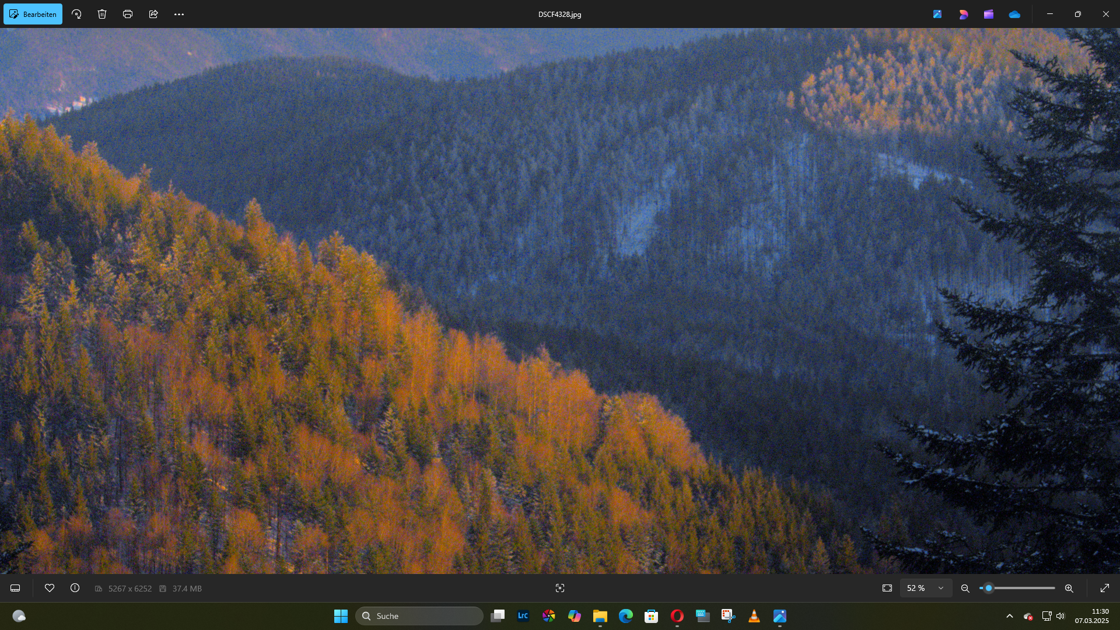The height and width of the screenshot is (630, 1120).
Task: Click the zoom slider handle
Action: 989,588
